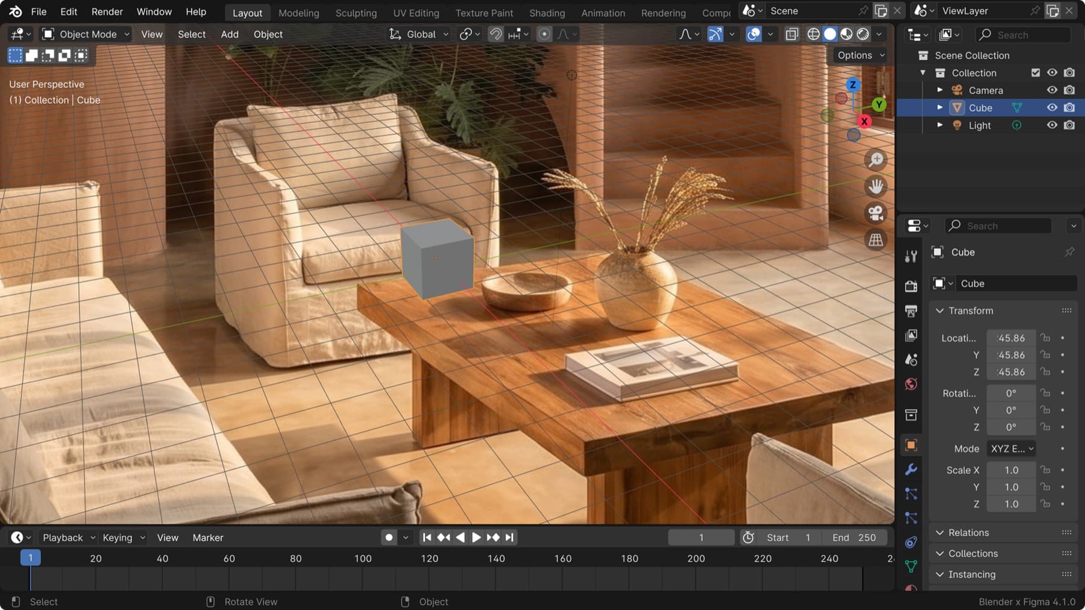The image size is (1085, 610).
Task: Open the Scene properties tab
Action: 911,360
